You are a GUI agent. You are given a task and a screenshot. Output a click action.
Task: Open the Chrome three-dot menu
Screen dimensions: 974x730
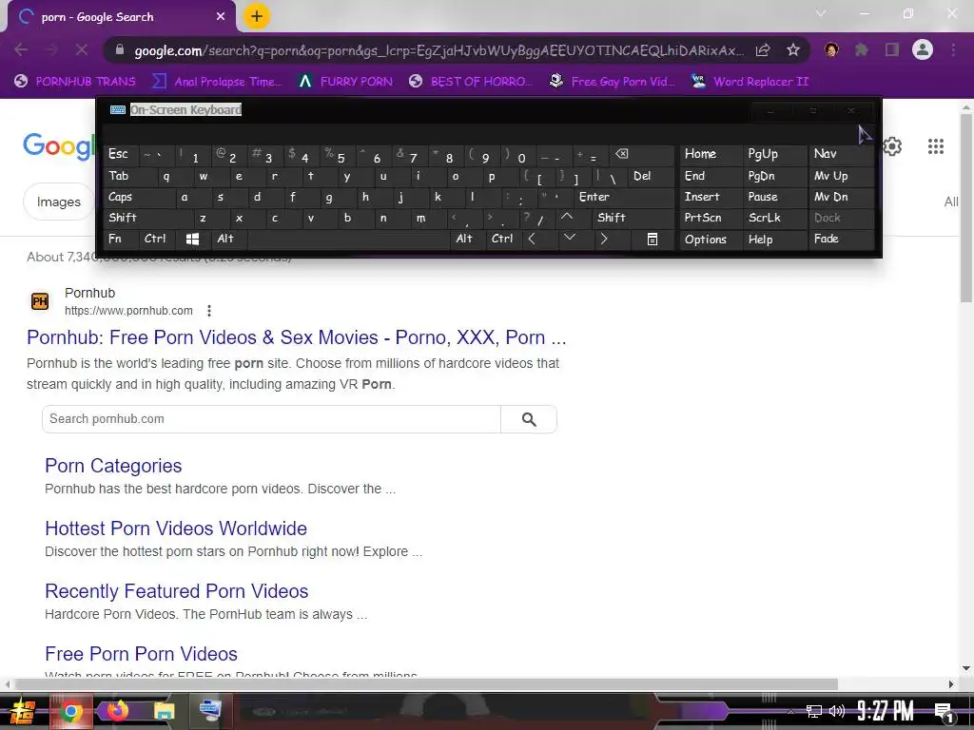coord(953,49)
